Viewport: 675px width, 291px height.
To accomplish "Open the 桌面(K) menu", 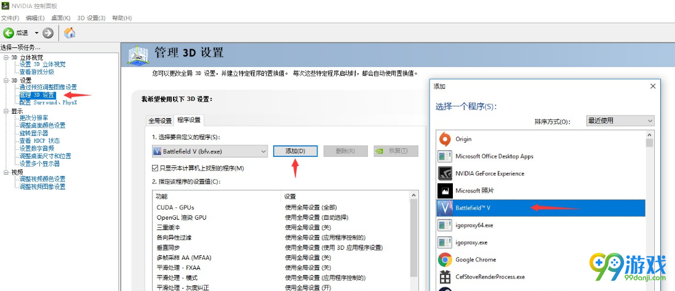I will tap(61, 18).
